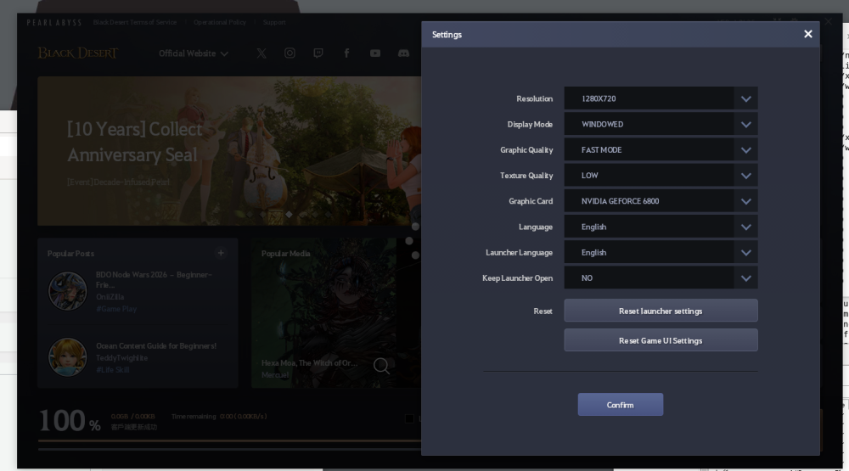Open the X (Twitter) social link
Viewport: 849px width, 471px height.
(x=261, y=53)
